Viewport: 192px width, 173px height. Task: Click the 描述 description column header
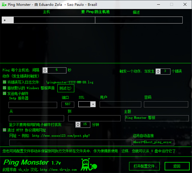click(x=136, y=12)
